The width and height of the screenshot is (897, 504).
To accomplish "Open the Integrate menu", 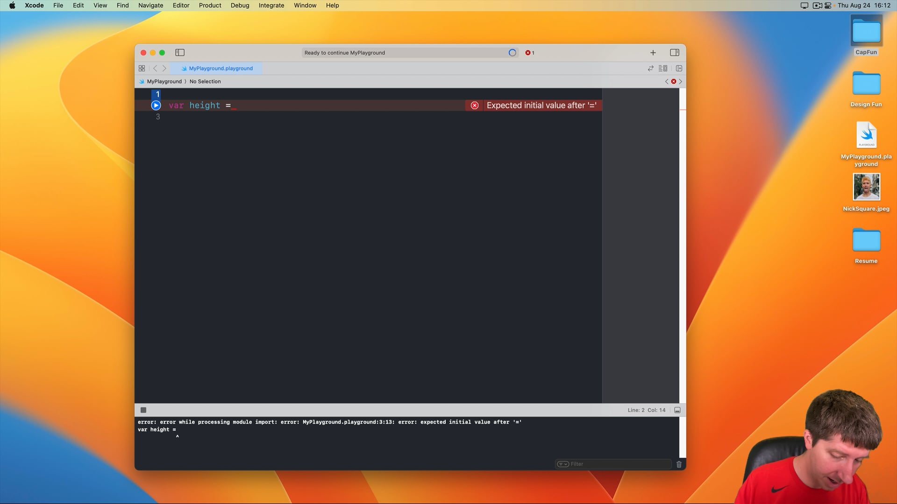I will 271,6.
